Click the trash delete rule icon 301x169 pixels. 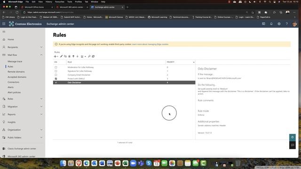(69, 56)
